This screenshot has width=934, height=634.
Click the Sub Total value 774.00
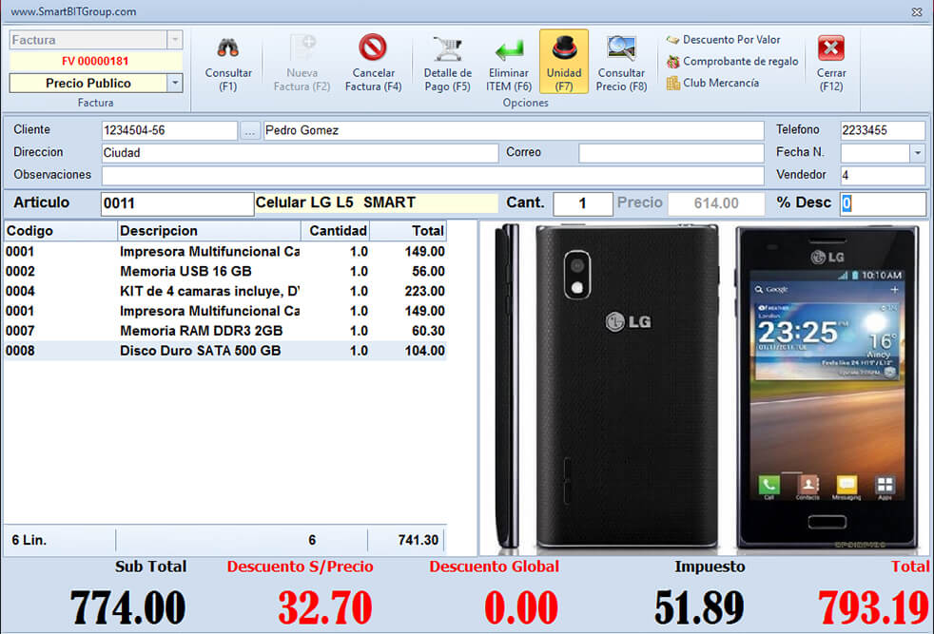click(x=127, y=607)
